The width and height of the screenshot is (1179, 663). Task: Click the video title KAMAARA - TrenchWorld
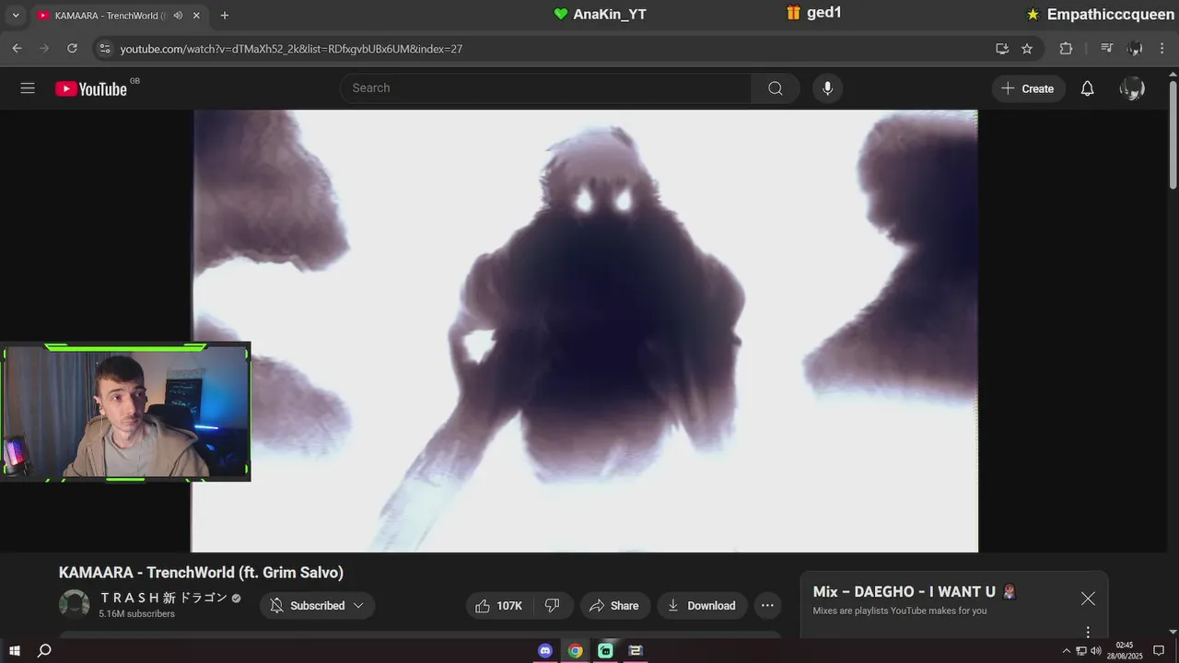pyautogui.click(x=201, y=573)
